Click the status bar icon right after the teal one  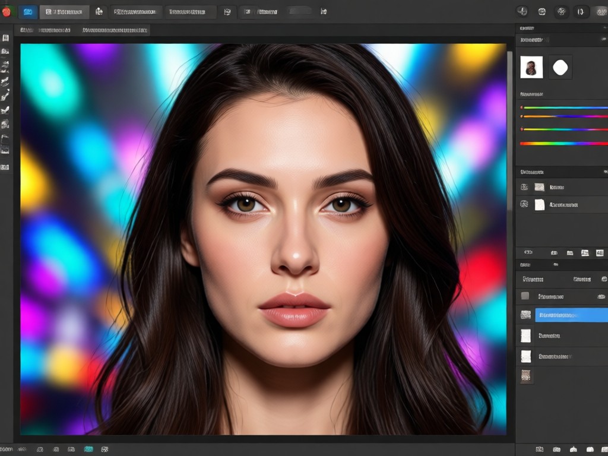[x=104, y=449]
